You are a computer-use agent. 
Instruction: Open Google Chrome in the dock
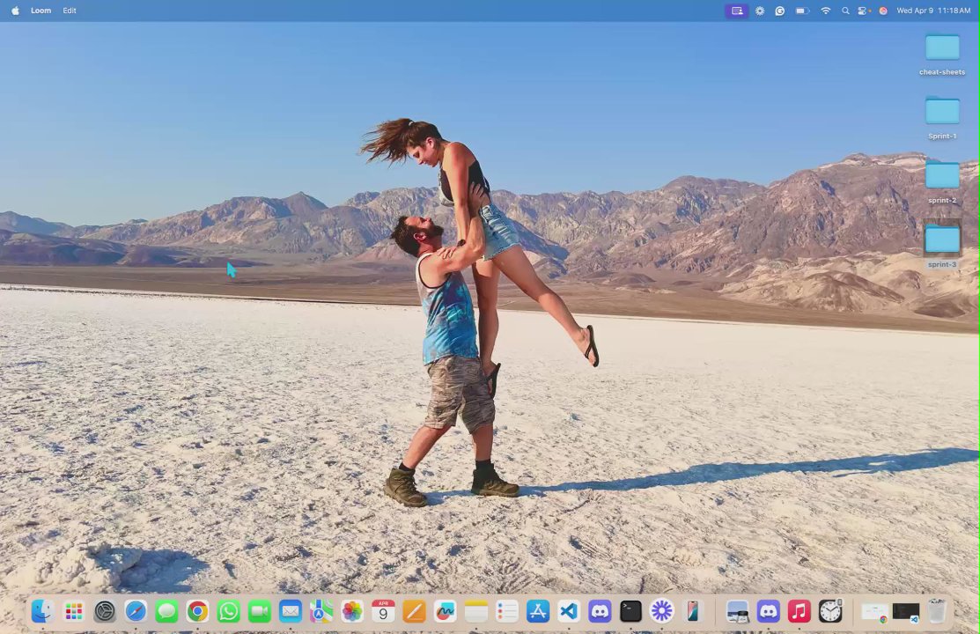[197, 611]
